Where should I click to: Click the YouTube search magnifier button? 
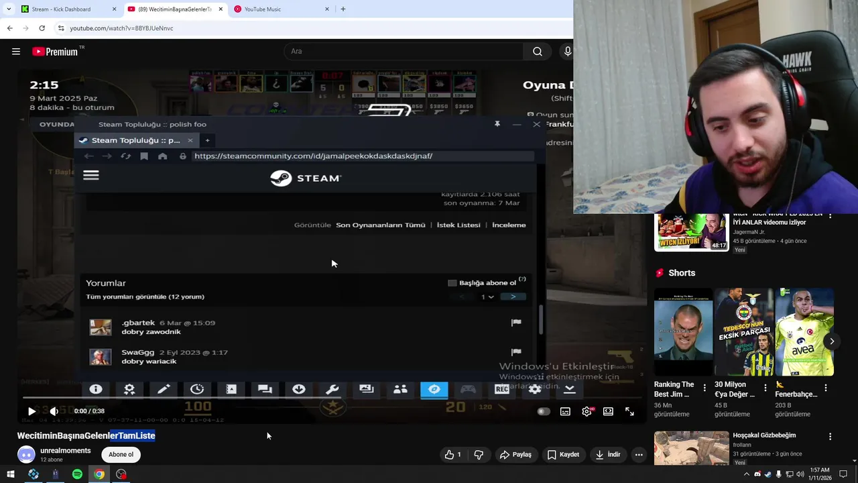point(538,52)
